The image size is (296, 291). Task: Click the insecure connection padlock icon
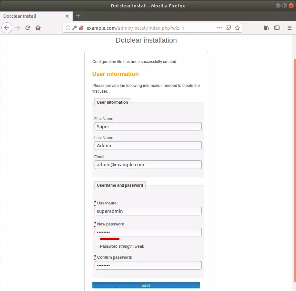81,28
